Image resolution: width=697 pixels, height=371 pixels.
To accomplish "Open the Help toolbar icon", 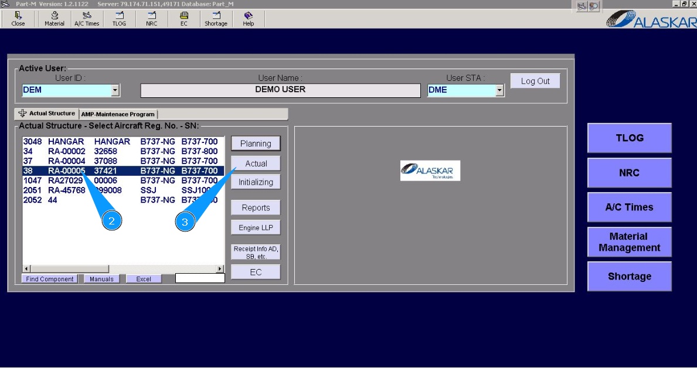I will (248, 19).
